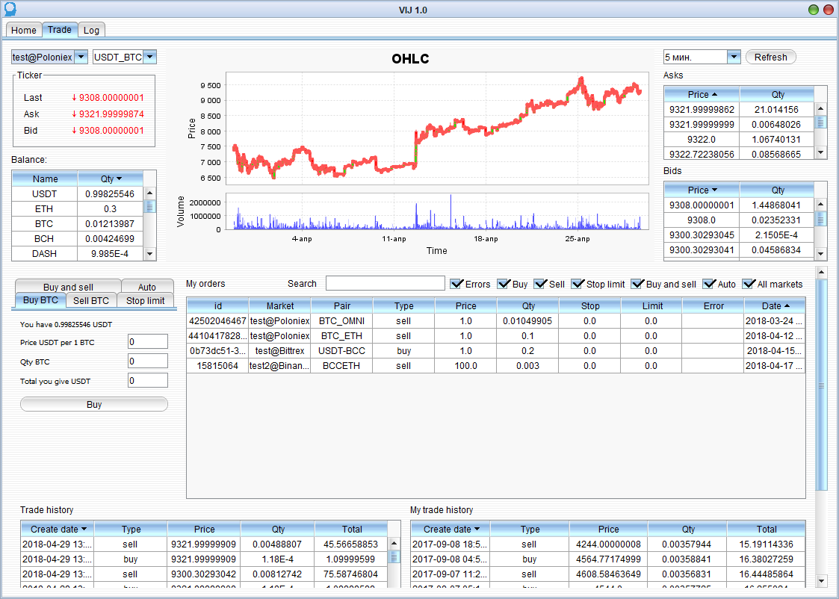Click the Asks table scroll-down arrow
The height and width of the screenshot is (599, 839).
tap(820, 152)
